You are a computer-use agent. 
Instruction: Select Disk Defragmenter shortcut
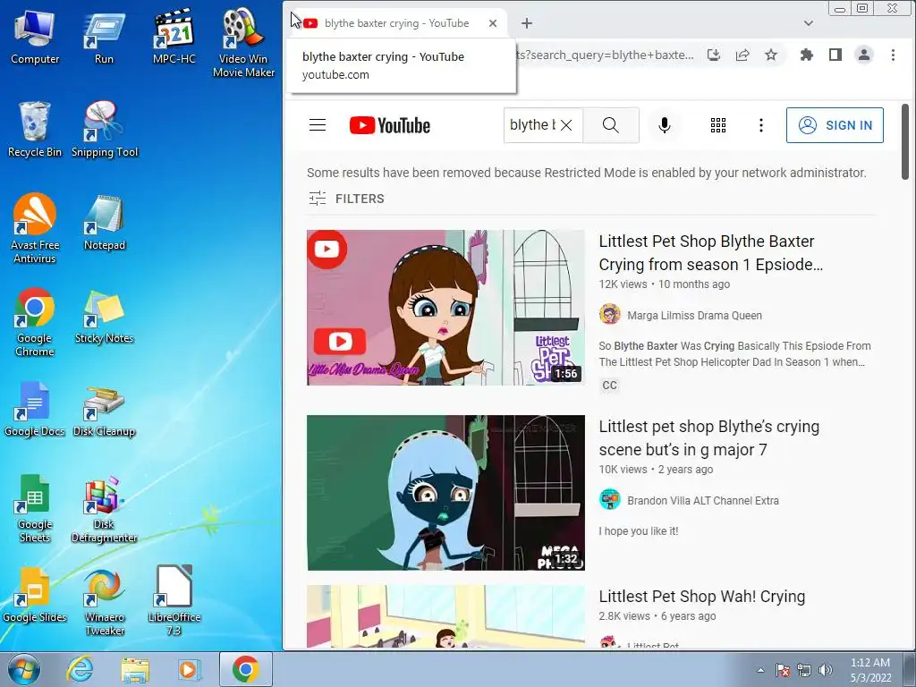pyautogui.click(x=104, y=508)
